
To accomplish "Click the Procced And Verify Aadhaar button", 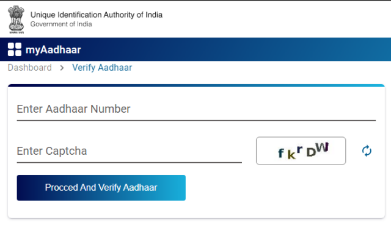I will (x=101, y=188).
